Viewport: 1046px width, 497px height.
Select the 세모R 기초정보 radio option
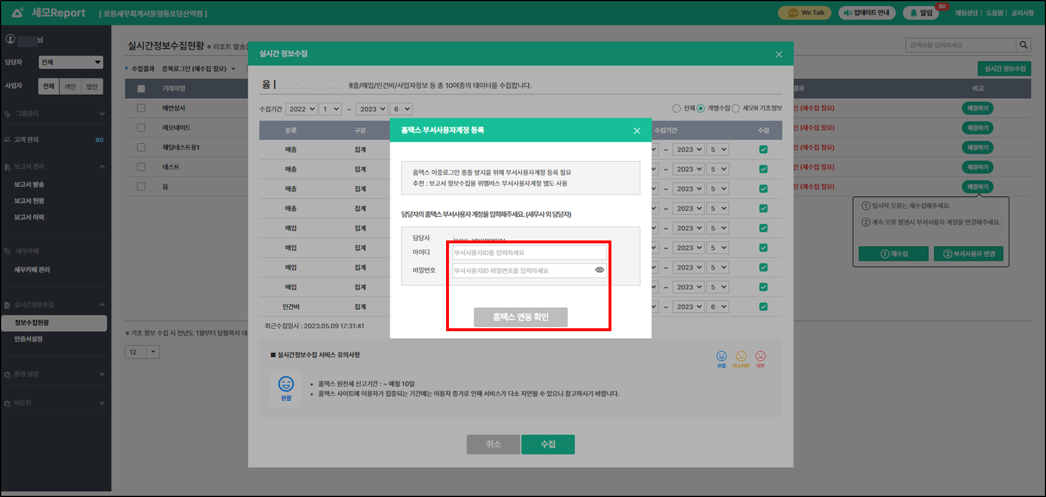[735, 108]
